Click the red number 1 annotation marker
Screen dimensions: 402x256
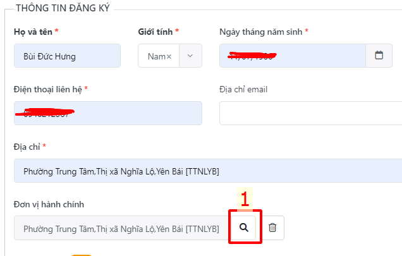point(245,199)
